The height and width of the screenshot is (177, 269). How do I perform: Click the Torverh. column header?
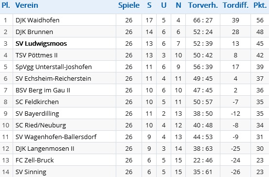pyautogui.click(x=203, y=5)
